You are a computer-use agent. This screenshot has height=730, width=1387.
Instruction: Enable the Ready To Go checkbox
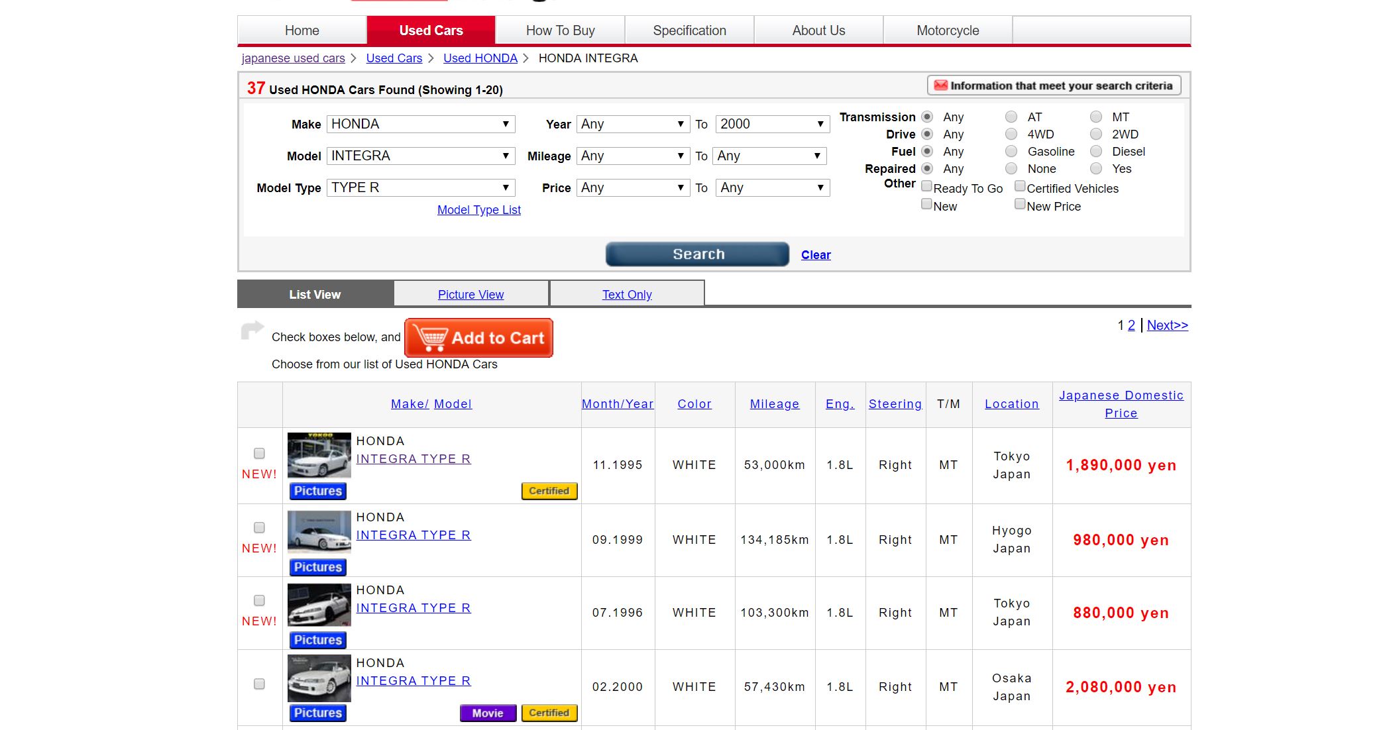click(x=926, y=186)
